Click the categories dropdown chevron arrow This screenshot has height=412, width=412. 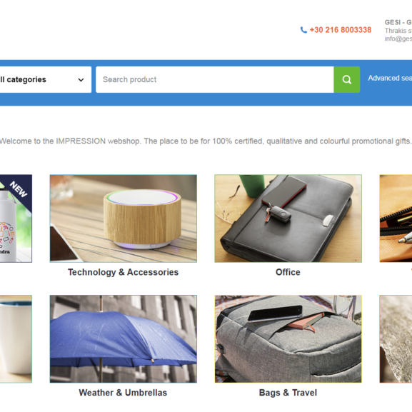click(x=81, y=80)
